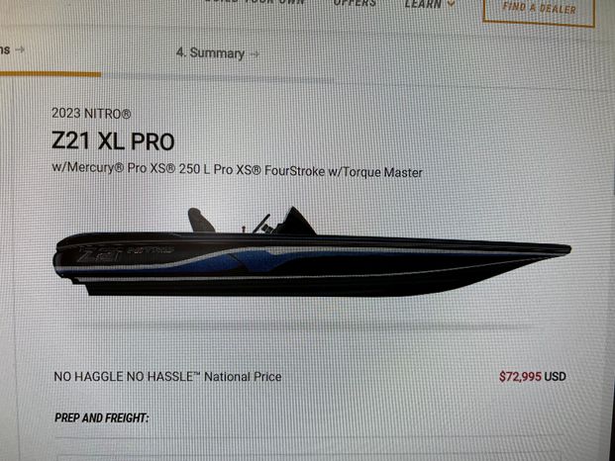Click the NITRO logo on the hull

point(150,249)
